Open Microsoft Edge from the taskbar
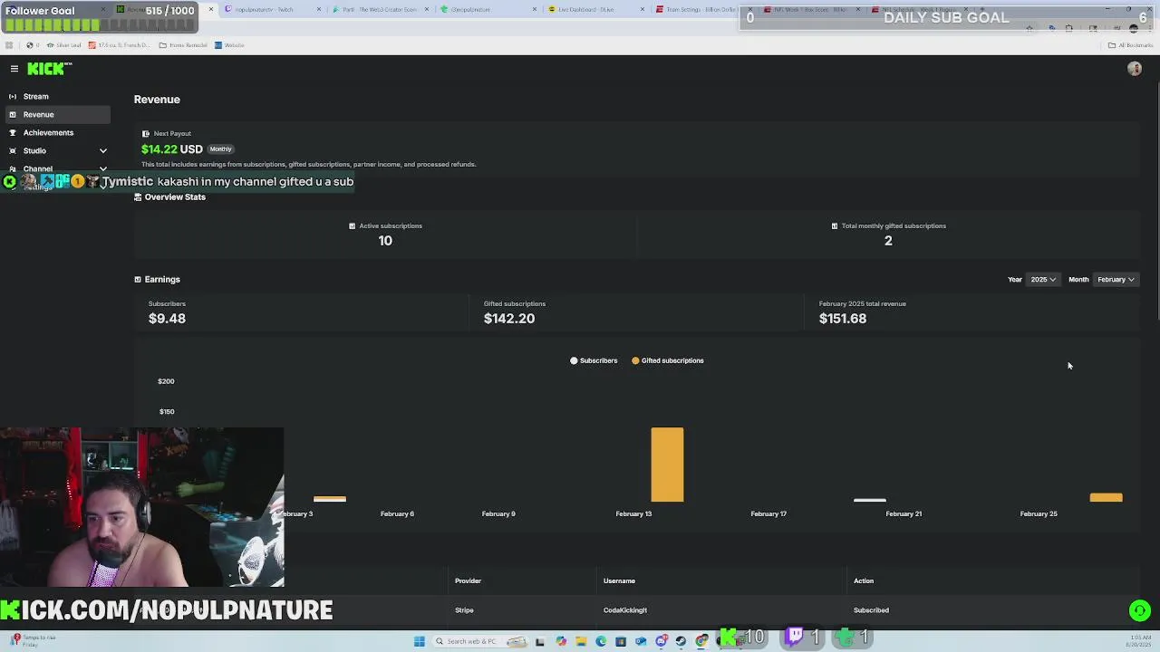The width and height of the screenshot is (1160, 652). (x=601, y=641)
